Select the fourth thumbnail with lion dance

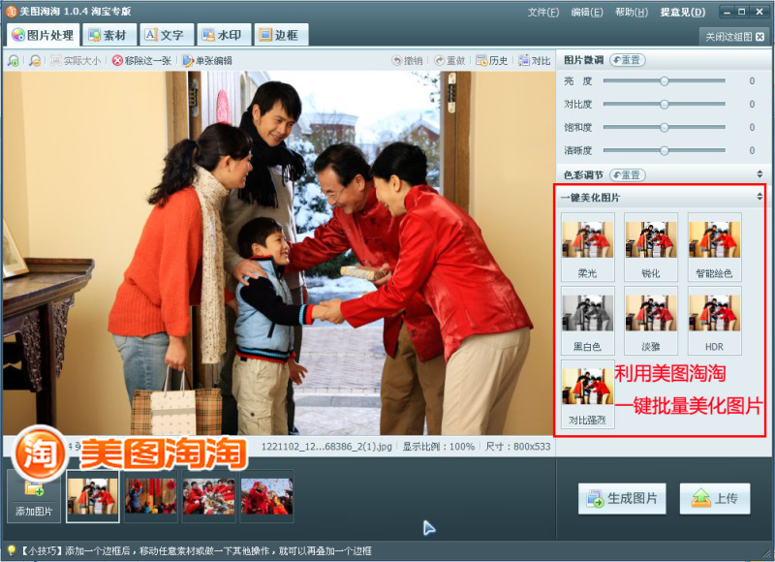(x=267, y=496)
